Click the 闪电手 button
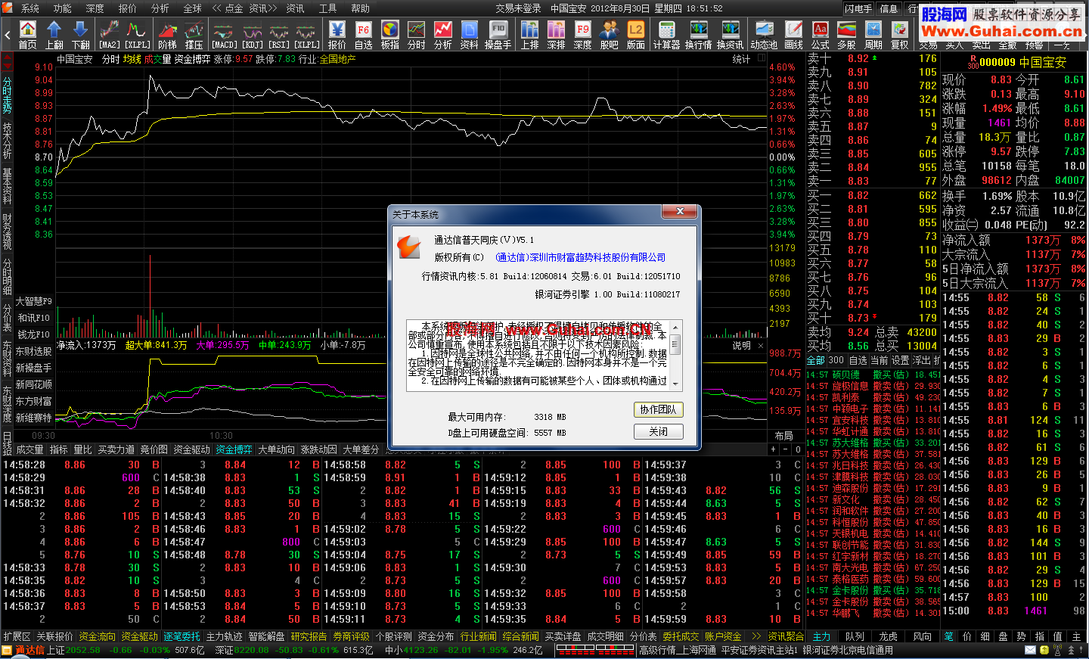The image size is (1089, 659). tap(859, 8)
